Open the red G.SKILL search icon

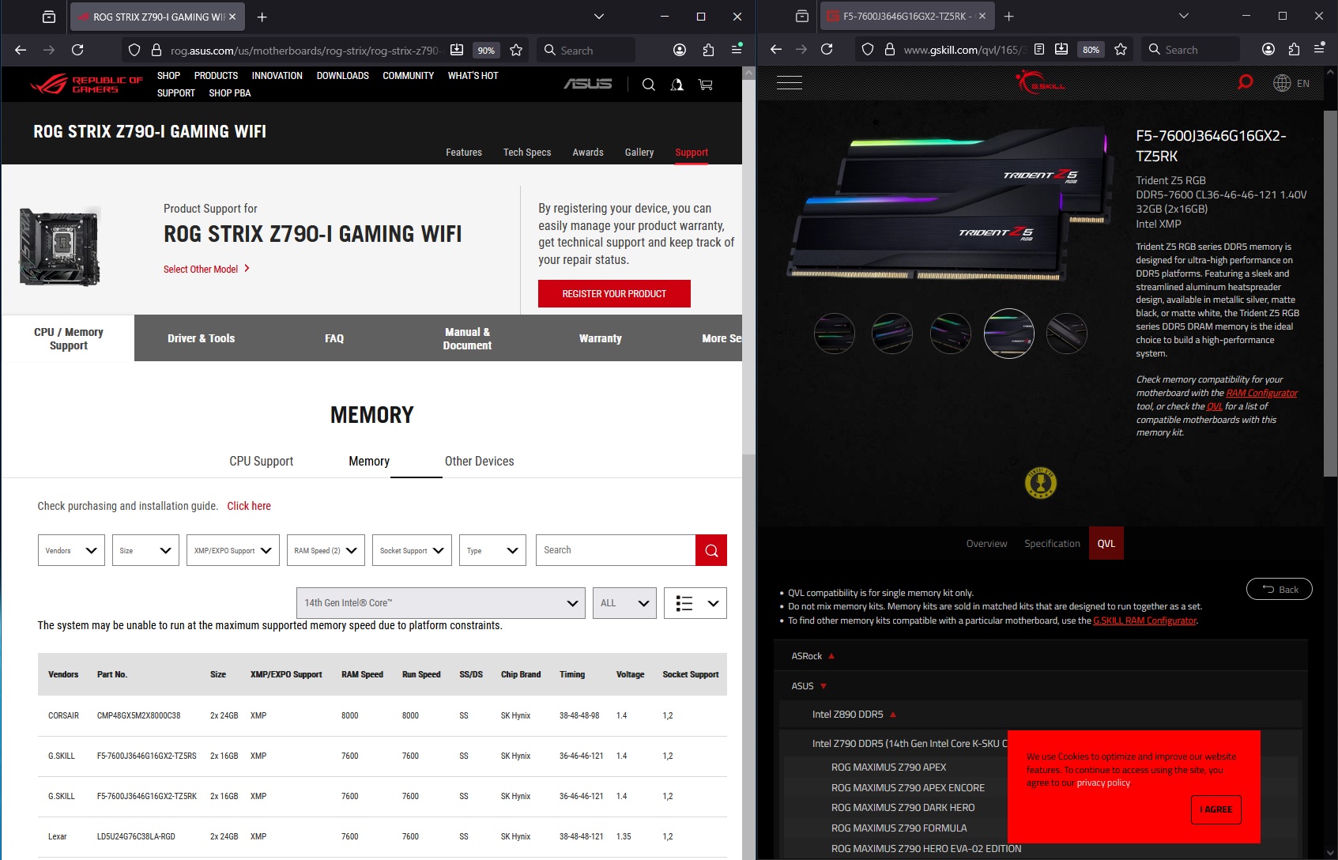(1246, 82)
